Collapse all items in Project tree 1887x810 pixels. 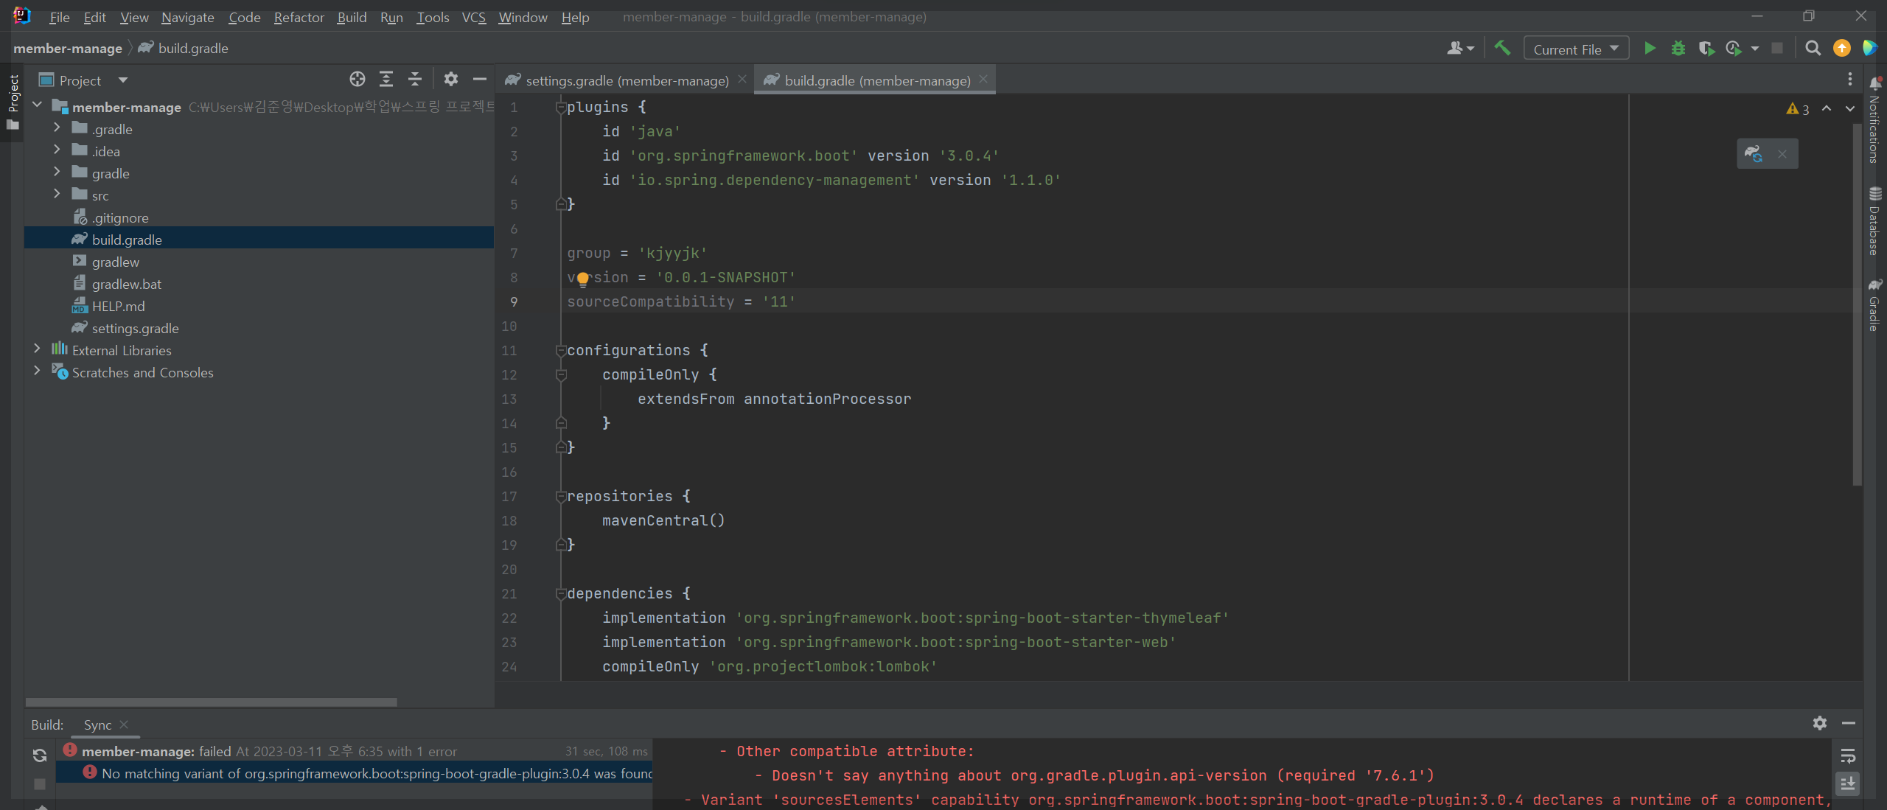415,80
